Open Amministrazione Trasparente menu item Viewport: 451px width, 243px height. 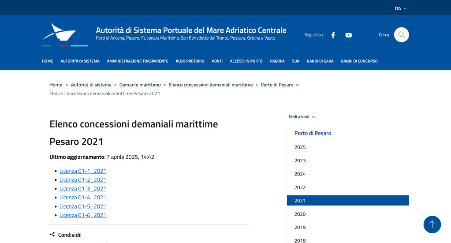(138, 61)
